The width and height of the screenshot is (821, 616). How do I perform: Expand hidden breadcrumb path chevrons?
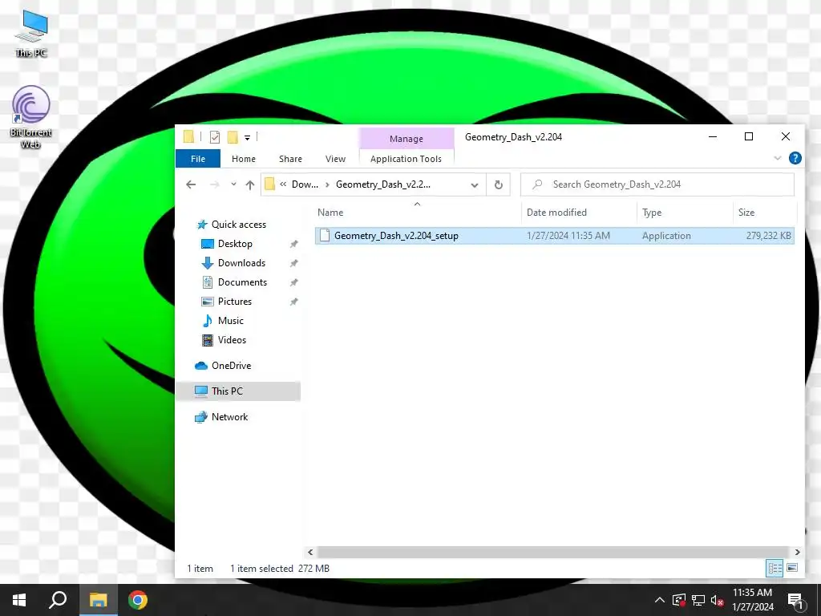click(283, 184)
